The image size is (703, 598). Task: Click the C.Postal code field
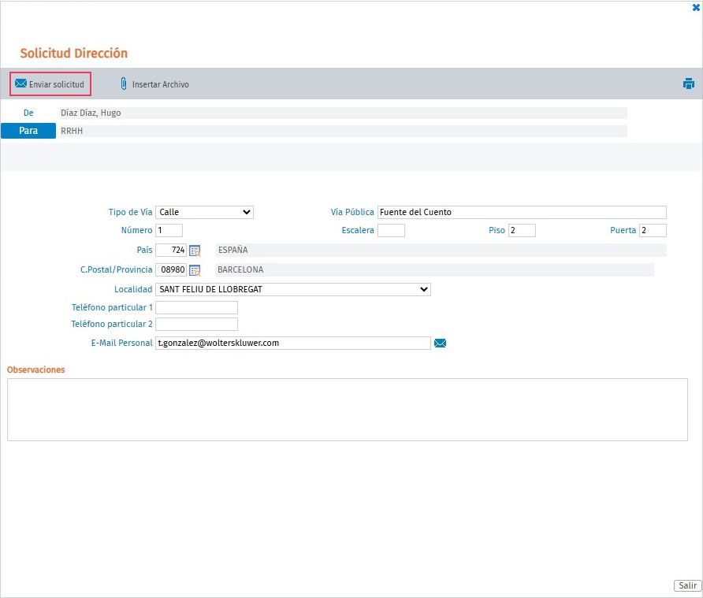[x=171, y=270]
